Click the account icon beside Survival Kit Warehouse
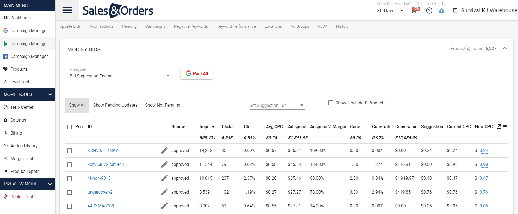518x214 pixels. tap(455, 10)
